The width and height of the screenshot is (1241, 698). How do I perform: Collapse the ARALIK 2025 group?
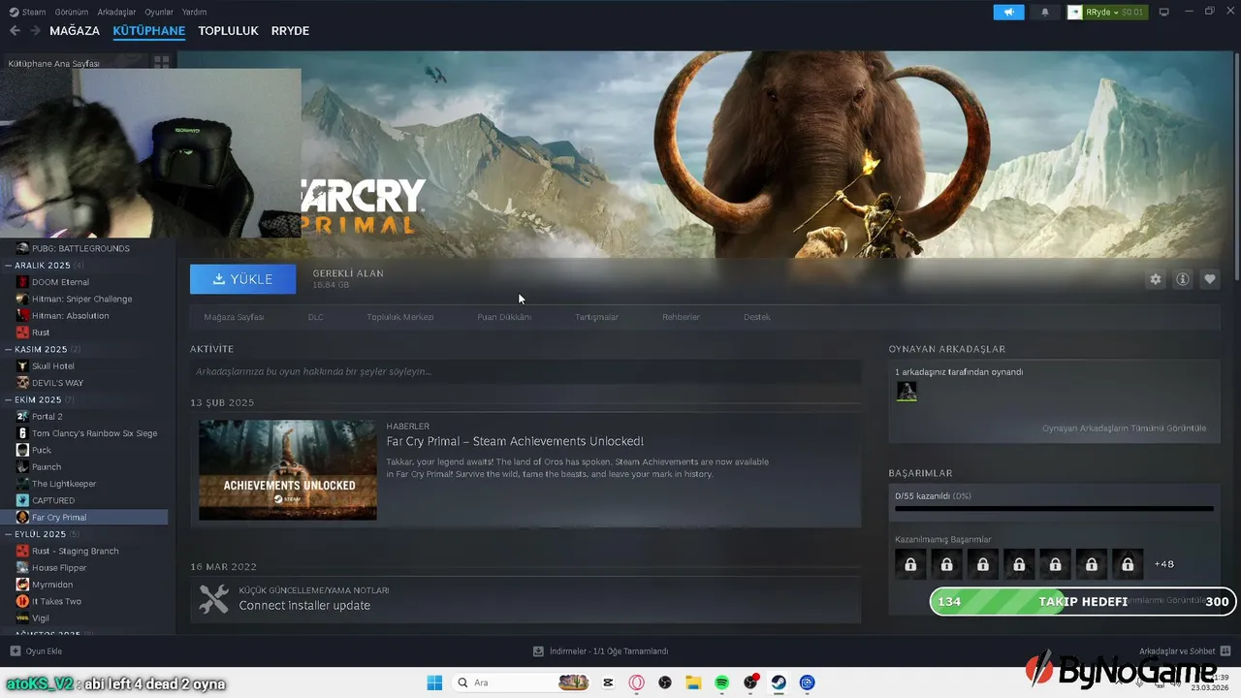pos(10,266)
